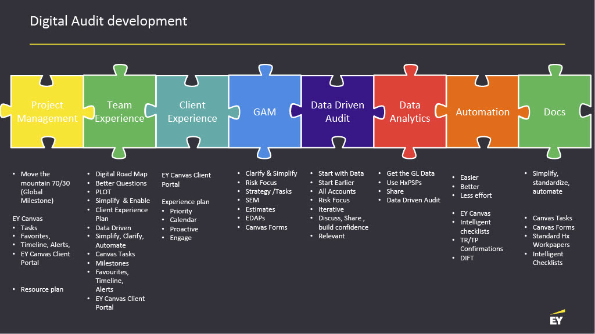Click the 'Standard Hx Workpapers' bullet

pyautogui.click(x=551, y=240)
